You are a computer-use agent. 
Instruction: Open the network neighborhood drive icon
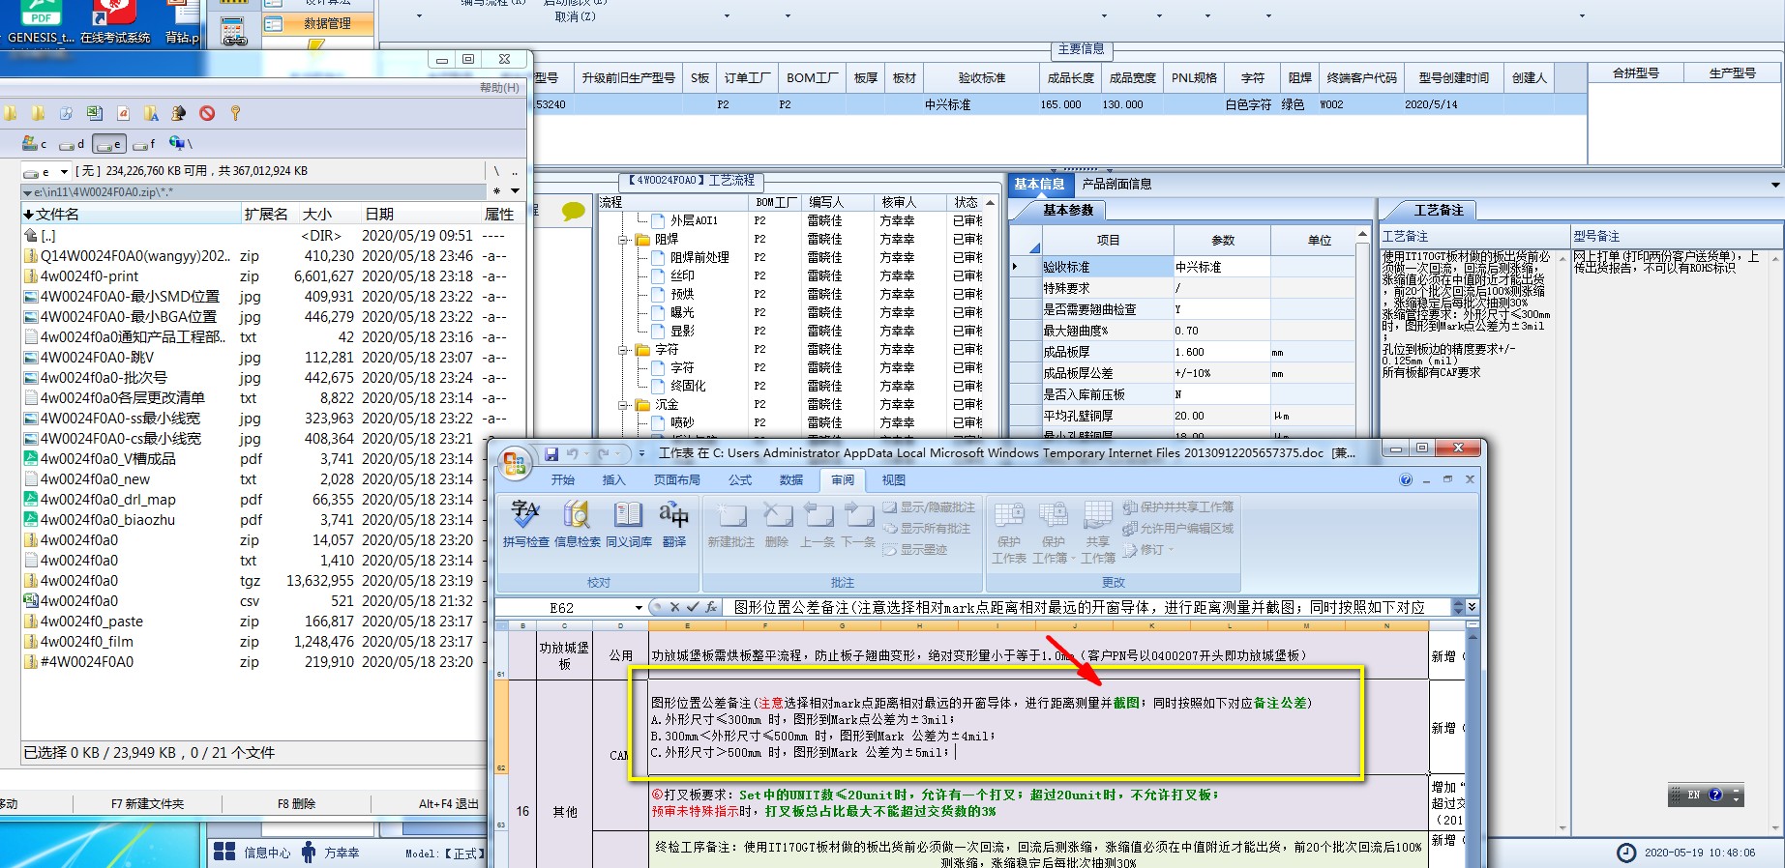point(180,143)
